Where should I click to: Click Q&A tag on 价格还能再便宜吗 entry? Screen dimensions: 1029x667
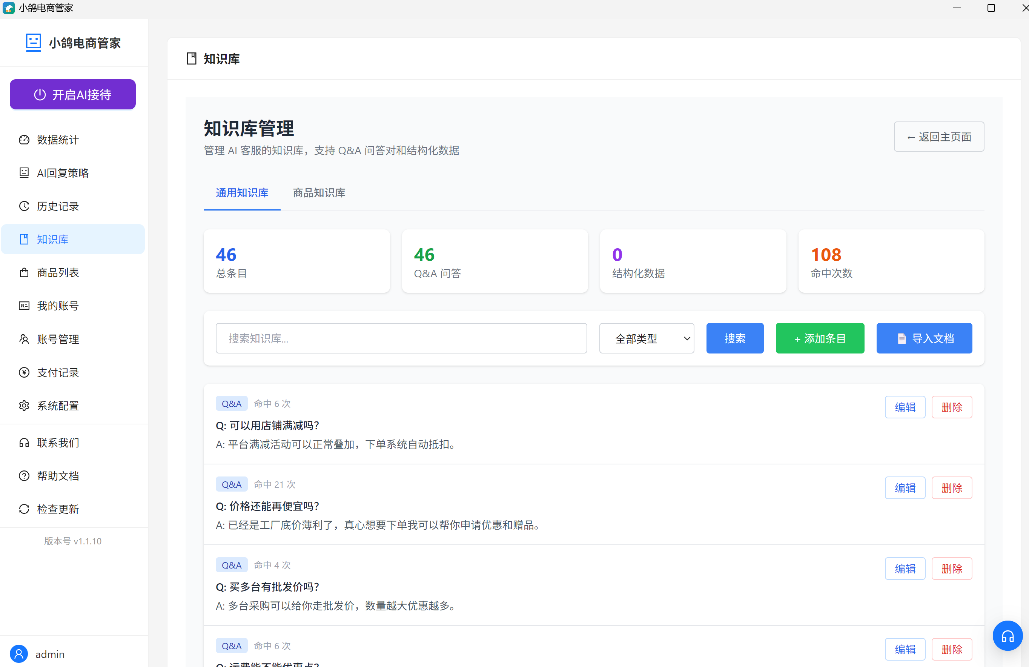pyautogui.click(x=232, y=484)
